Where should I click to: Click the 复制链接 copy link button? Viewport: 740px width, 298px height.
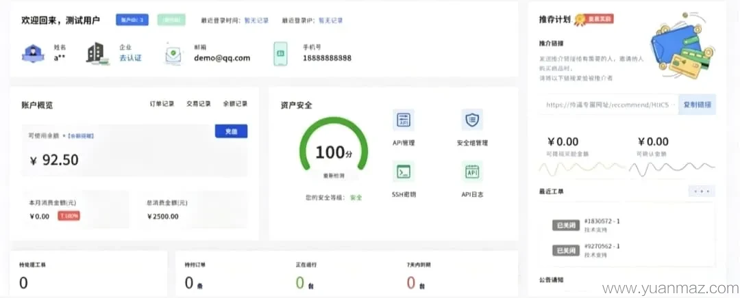coord(697,105)
